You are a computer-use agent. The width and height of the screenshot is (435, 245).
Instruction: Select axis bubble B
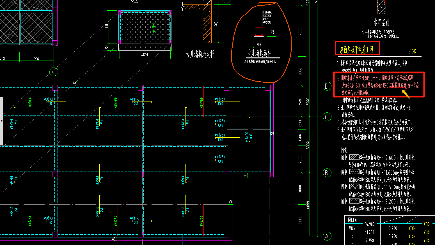coord(327,173)
